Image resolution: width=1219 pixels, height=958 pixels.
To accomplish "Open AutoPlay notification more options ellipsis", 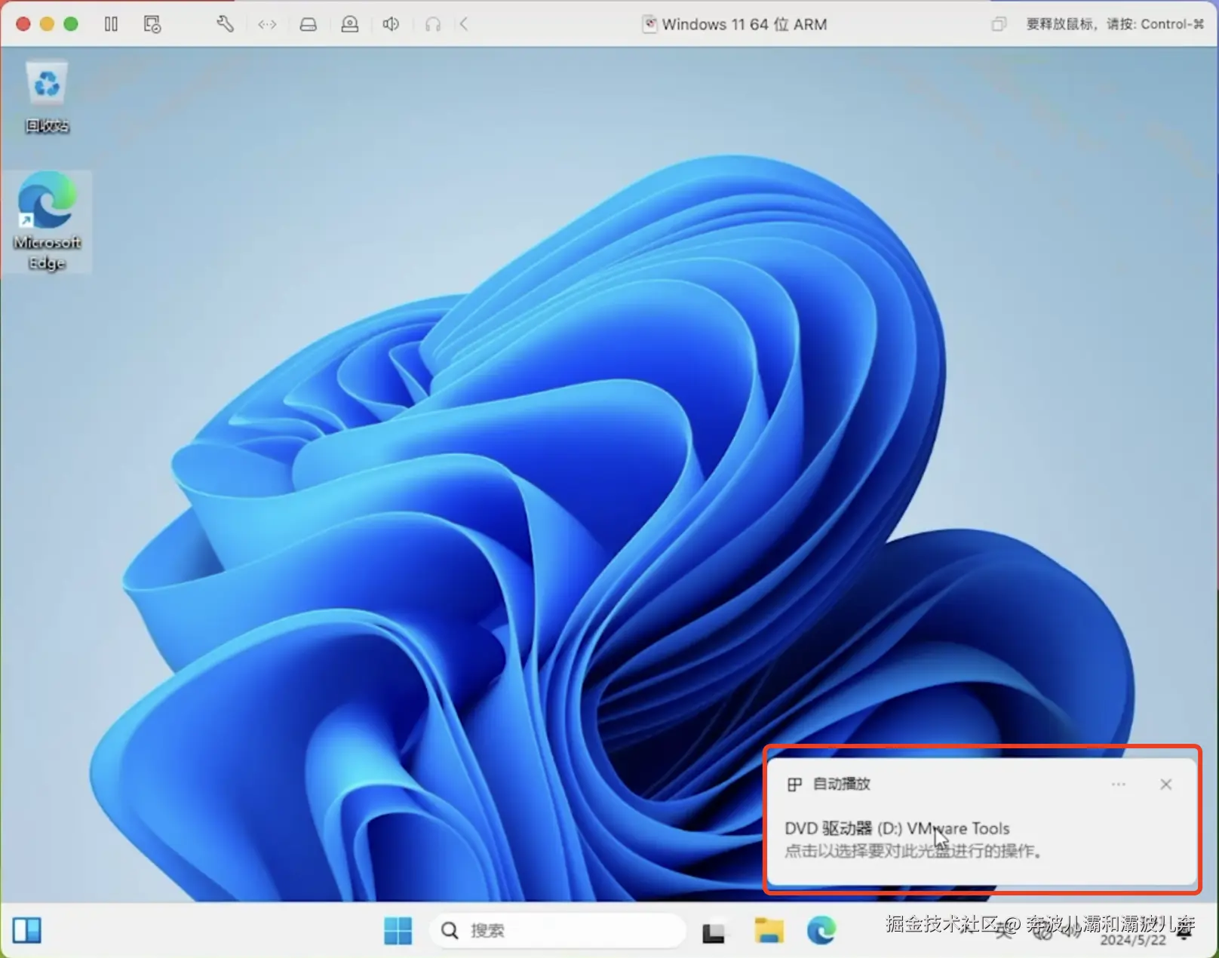I will 1118,785.
